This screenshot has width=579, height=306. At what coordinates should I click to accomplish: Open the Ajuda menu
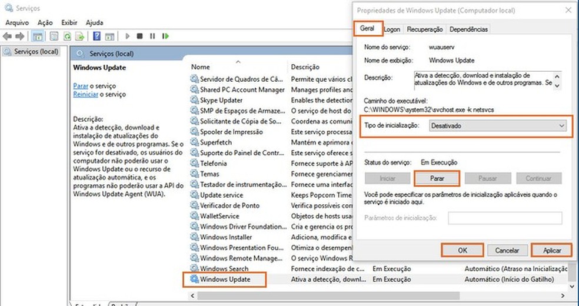click(94, 22)
